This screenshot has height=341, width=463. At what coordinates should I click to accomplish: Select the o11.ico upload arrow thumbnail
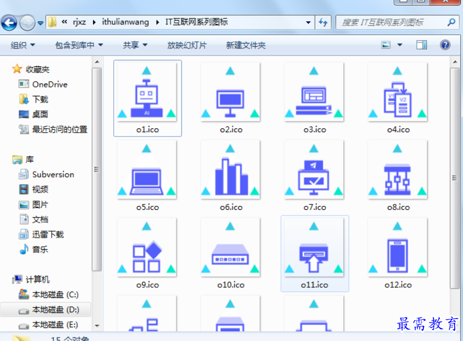coord(314,247)
